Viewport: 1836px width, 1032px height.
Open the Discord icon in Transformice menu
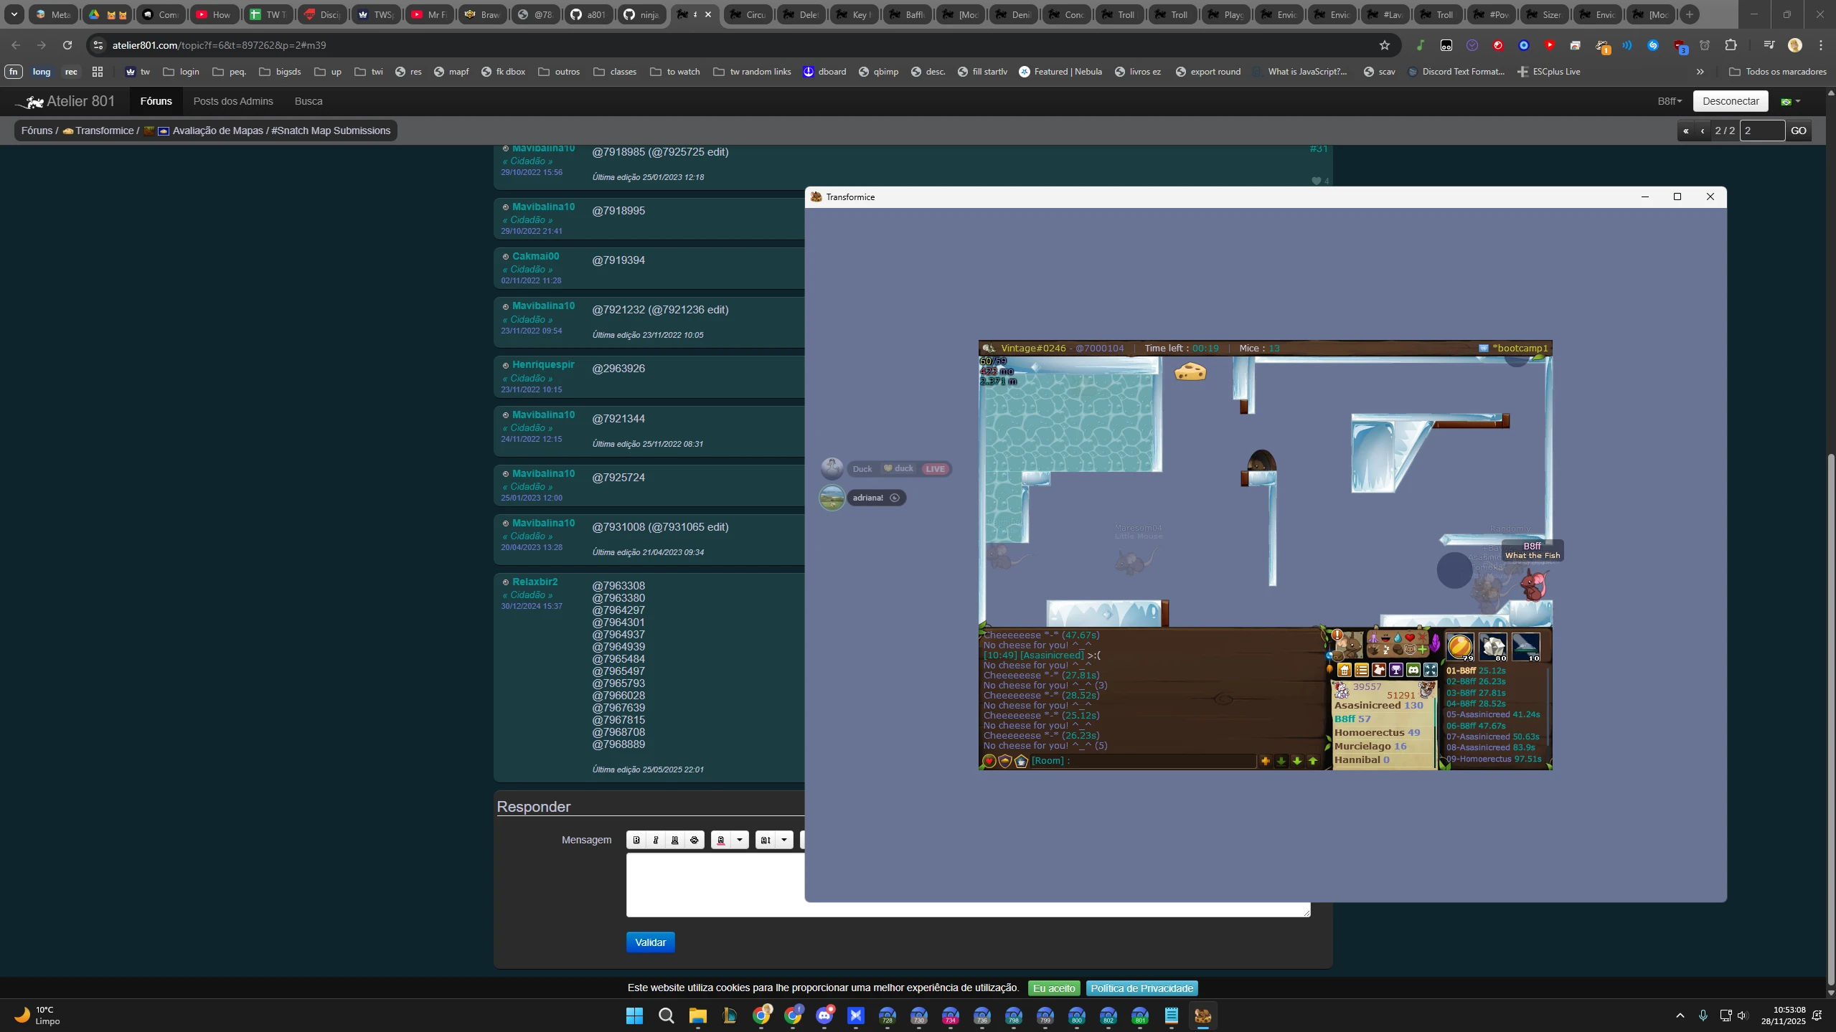click(1413, 670)
